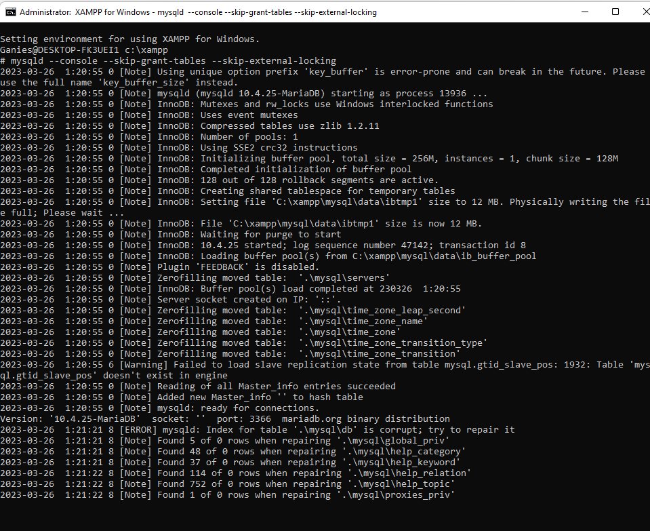Viewport: 650px width, 531px height.
Task: Click the prompt text 'Ganies@DESKTOP-FK3UEI1 c:\xampp'
Action: click(x=84, y=50)
